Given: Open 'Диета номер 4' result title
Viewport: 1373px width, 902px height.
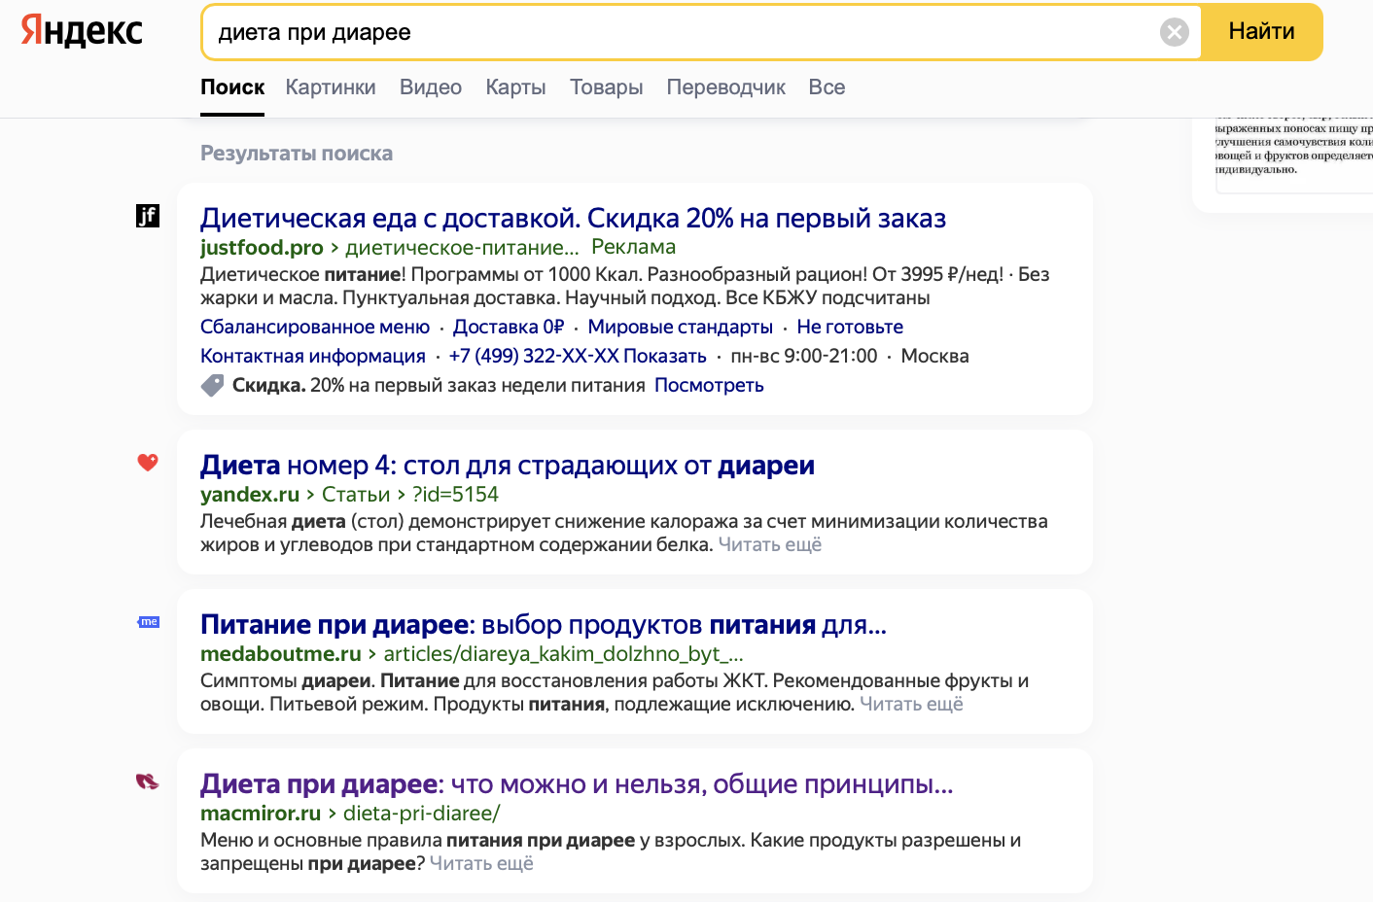Looking at the screenshot, I should coord(508,465).
